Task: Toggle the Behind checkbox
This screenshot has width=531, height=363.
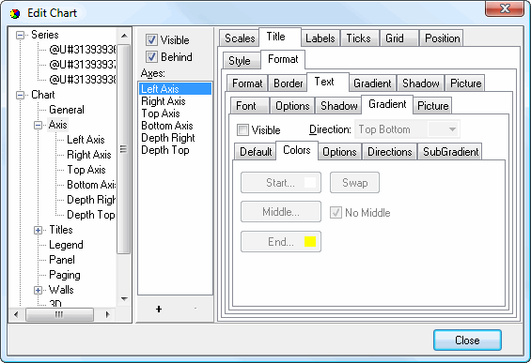Action: point(151,57)
